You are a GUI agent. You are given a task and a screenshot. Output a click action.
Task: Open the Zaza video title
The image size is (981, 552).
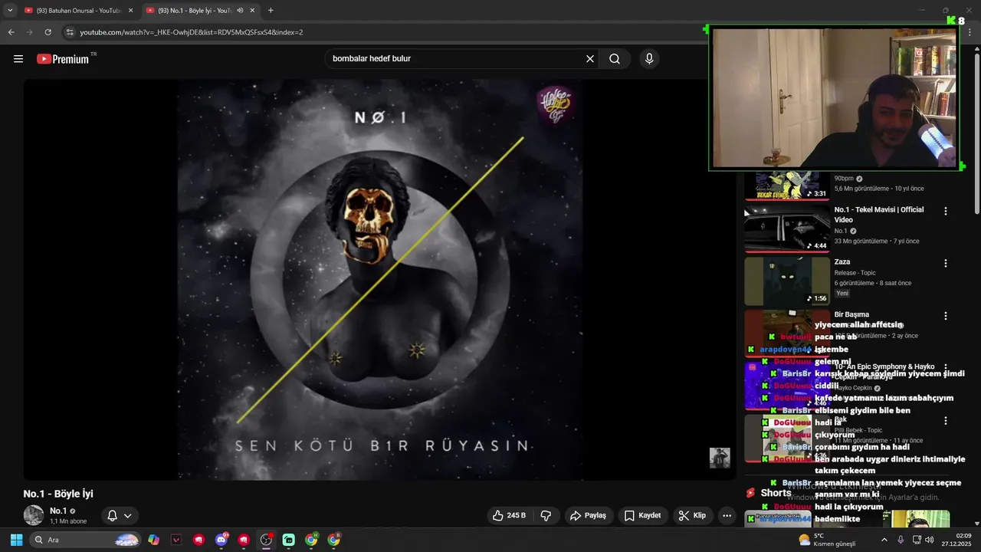pyautogui.click(x=842, y=262)
